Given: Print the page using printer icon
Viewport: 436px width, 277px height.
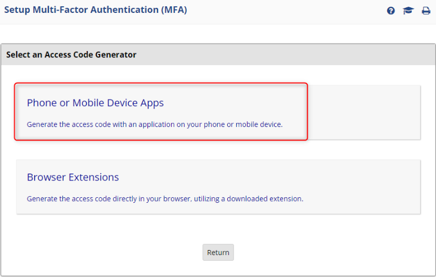Looking at the screenshot, I should pos(426,11).
